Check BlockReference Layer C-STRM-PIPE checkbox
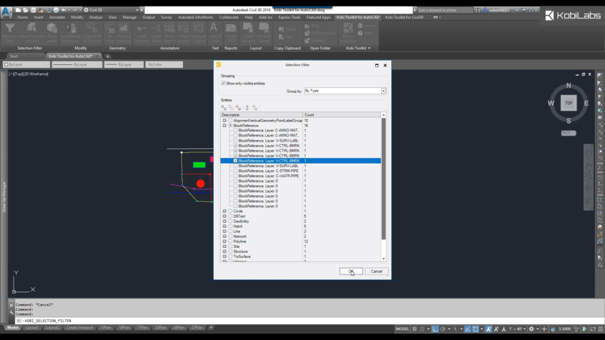 point(235,171)
